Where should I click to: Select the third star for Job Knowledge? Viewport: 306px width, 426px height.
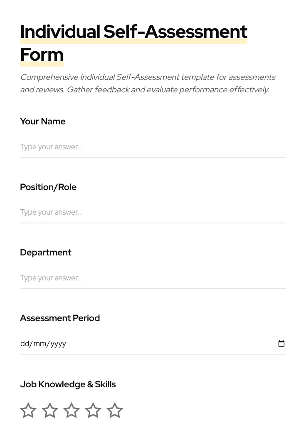pos(72,410)
